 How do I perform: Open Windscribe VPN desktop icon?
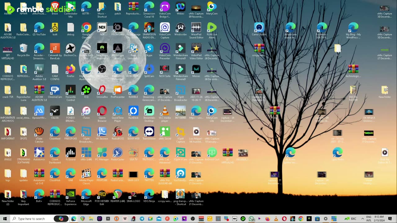[x=181, y=29]
